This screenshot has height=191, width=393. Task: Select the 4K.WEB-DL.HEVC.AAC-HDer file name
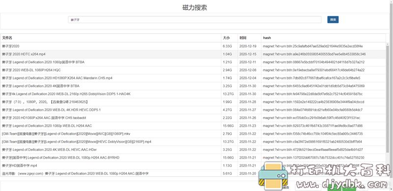point(50,150)
